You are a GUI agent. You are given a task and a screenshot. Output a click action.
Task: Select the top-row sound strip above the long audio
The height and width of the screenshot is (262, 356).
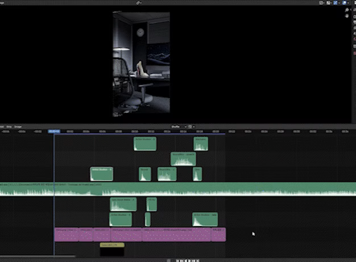145,144
